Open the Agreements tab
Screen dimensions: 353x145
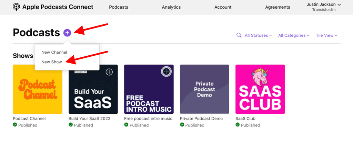click(278, 7)
